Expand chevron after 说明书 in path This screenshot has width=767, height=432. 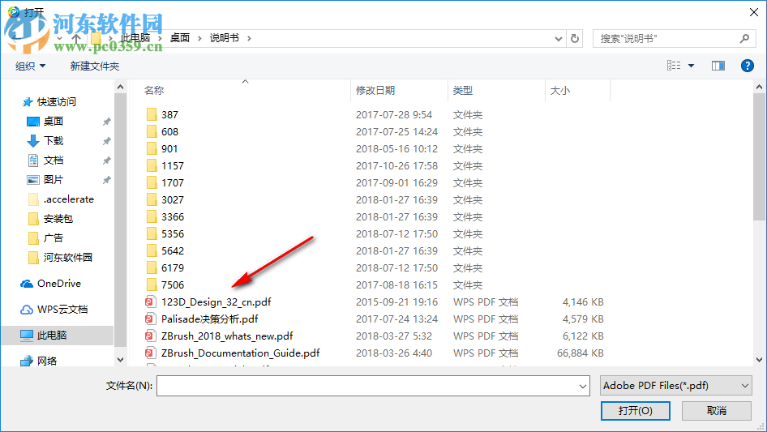tap(249, 38)
